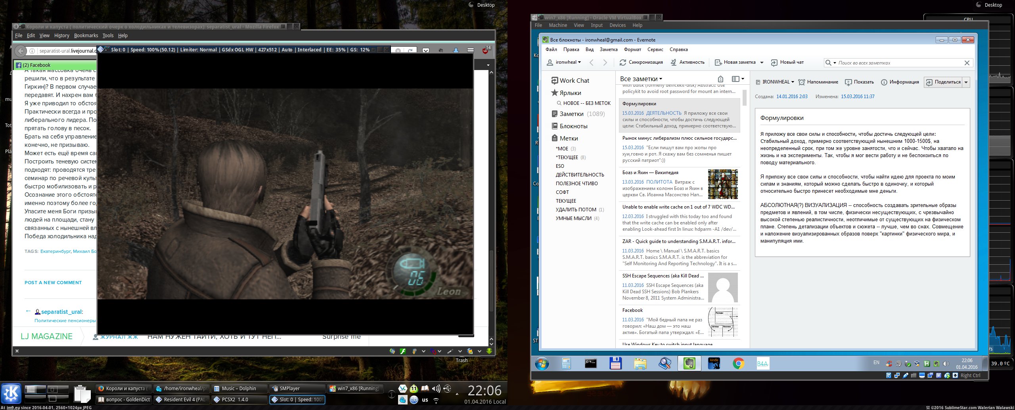Go forward with Evernote right arrow
This screenshot has height=410, width=1015.
605,63
